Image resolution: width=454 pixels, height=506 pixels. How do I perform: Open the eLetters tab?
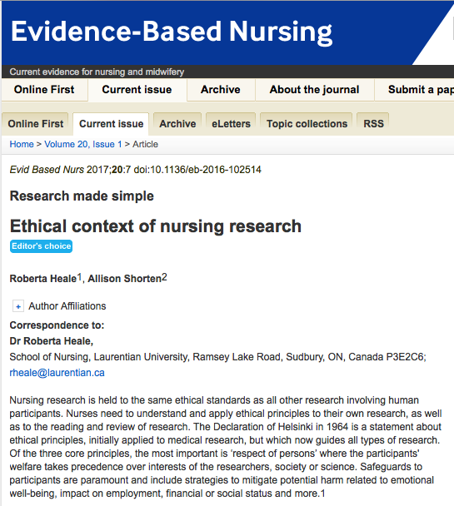click(x=231, y=124)
